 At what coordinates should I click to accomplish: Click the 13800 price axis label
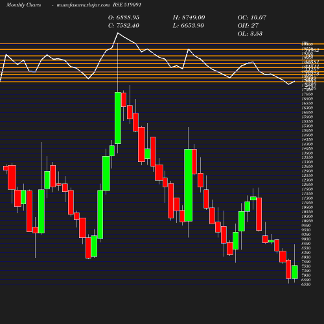(307, 153)
